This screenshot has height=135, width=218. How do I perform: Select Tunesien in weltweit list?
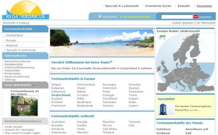click(x=135, y=122)
